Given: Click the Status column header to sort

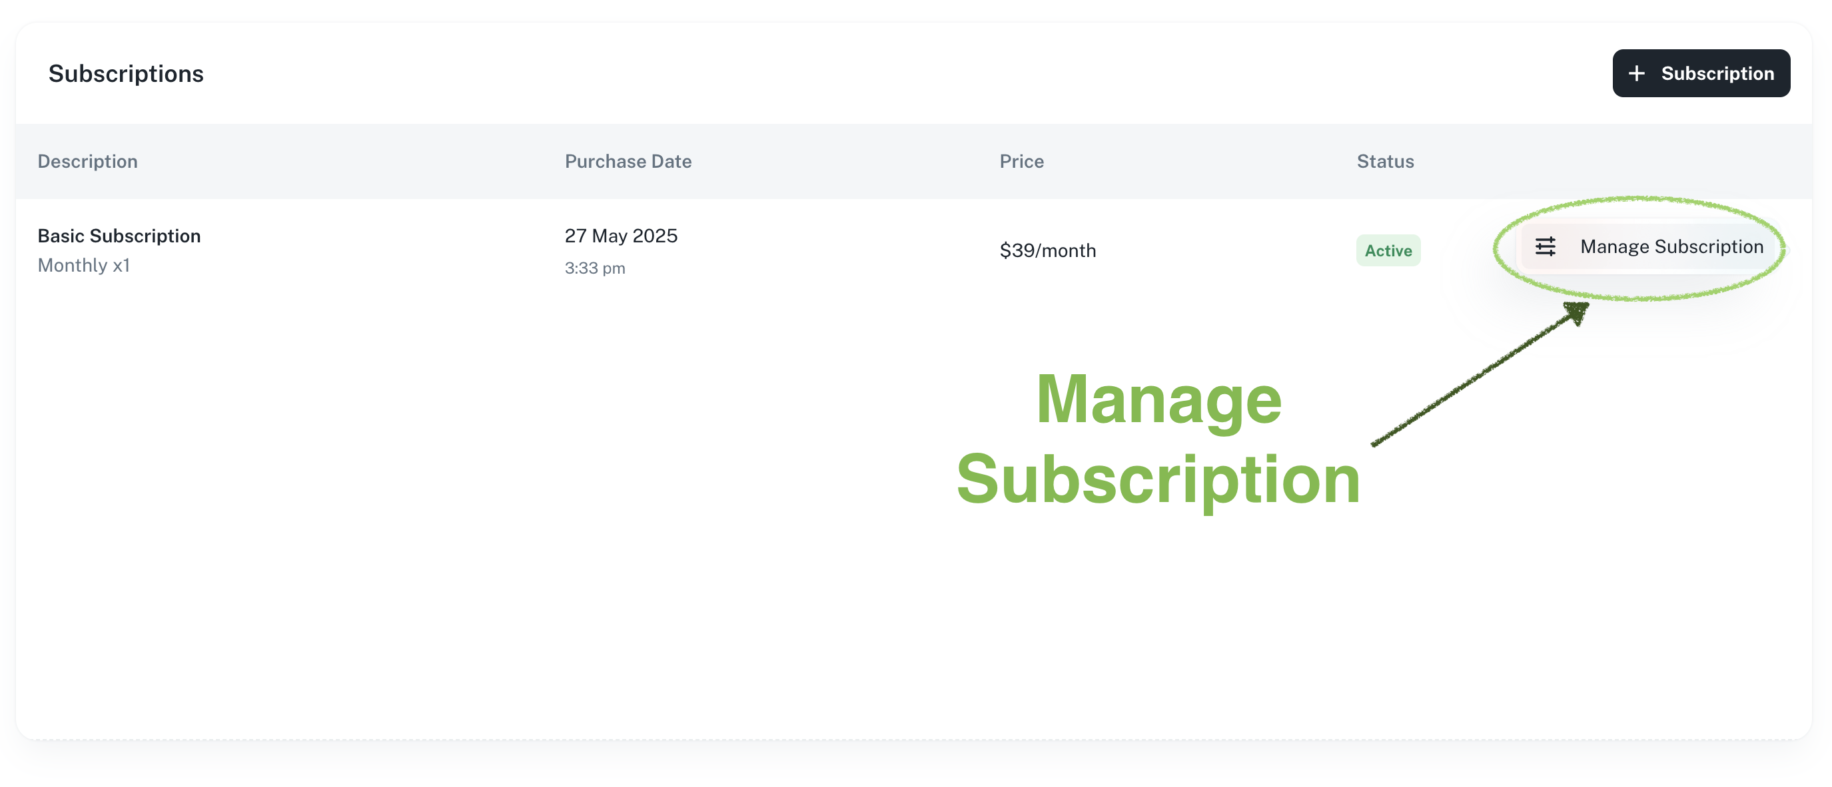Looking at the screenshot, I should tap(1384, 160).
